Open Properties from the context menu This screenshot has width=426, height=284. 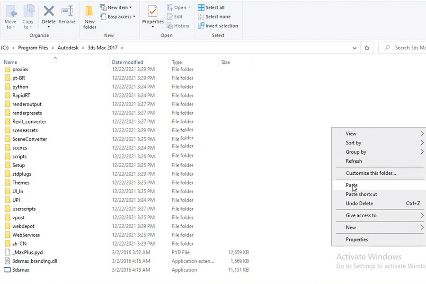379,240
